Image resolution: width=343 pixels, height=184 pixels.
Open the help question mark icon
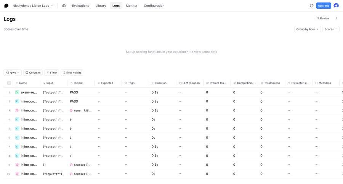pyautogui.click(x=312, y=6)
